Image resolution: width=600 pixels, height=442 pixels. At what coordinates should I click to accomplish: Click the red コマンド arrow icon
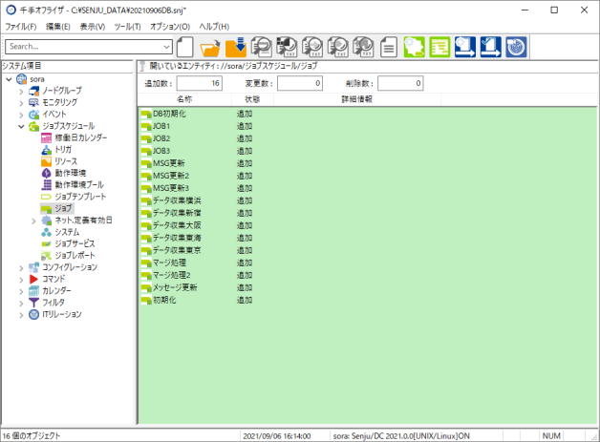click(34, 279)
